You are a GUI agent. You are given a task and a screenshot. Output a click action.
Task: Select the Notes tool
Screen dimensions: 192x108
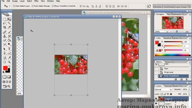[4, 58]
